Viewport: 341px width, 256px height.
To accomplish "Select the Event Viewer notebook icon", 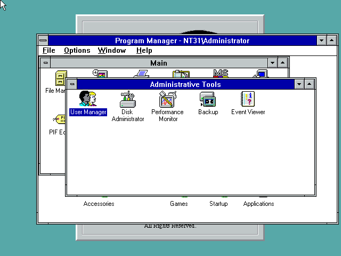I will [248, 99].
